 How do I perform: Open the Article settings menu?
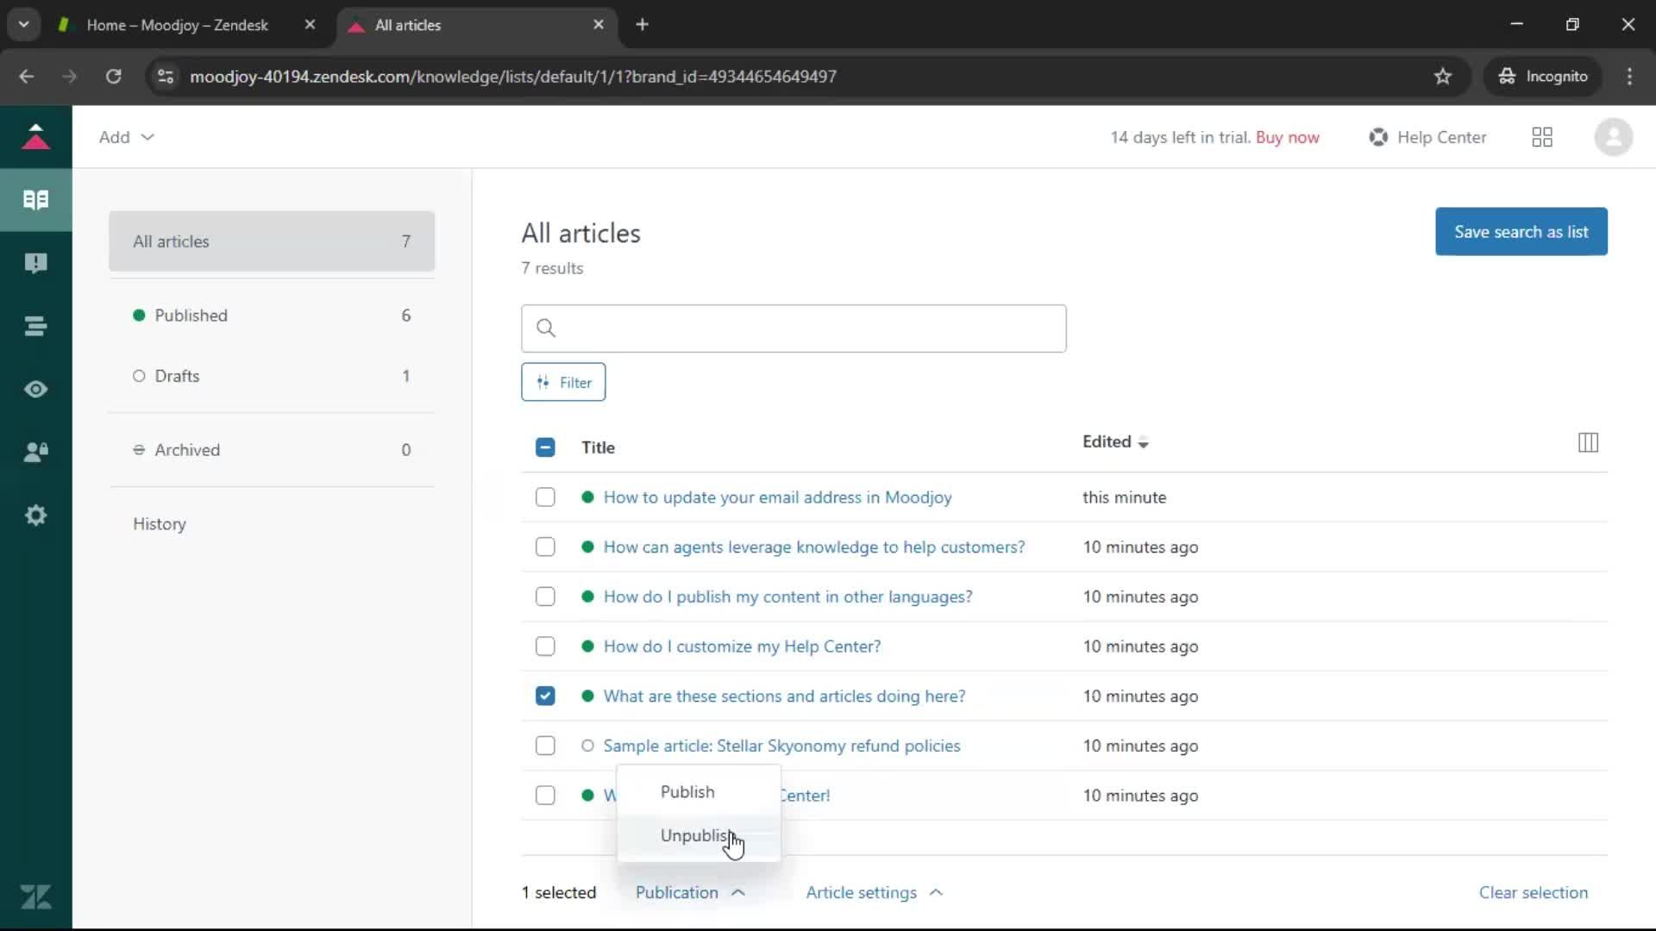pyautogui.click(x=875, y=892)
